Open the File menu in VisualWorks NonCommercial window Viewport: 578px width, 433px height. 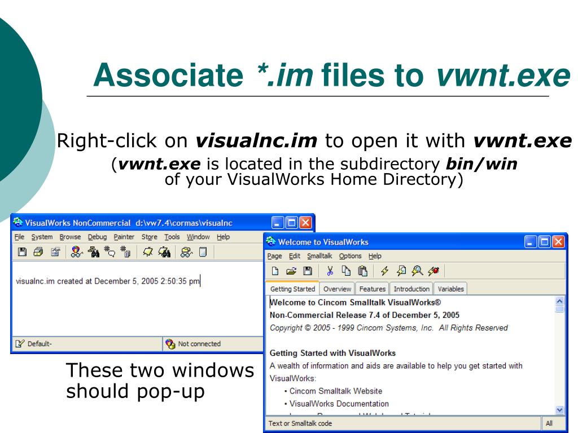coord(19,237)
